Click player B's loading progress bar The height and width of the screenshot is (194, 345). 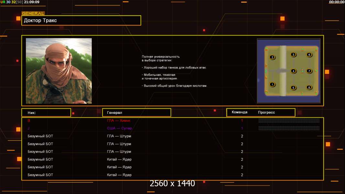tap(289, 121)
